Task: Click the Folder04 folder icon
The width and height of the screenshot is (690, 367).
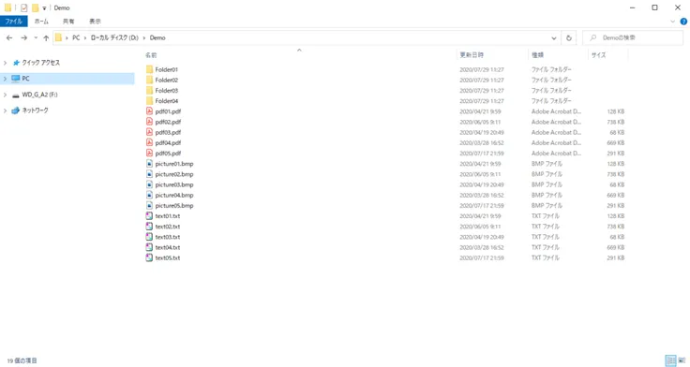Action: coord(150,101)
